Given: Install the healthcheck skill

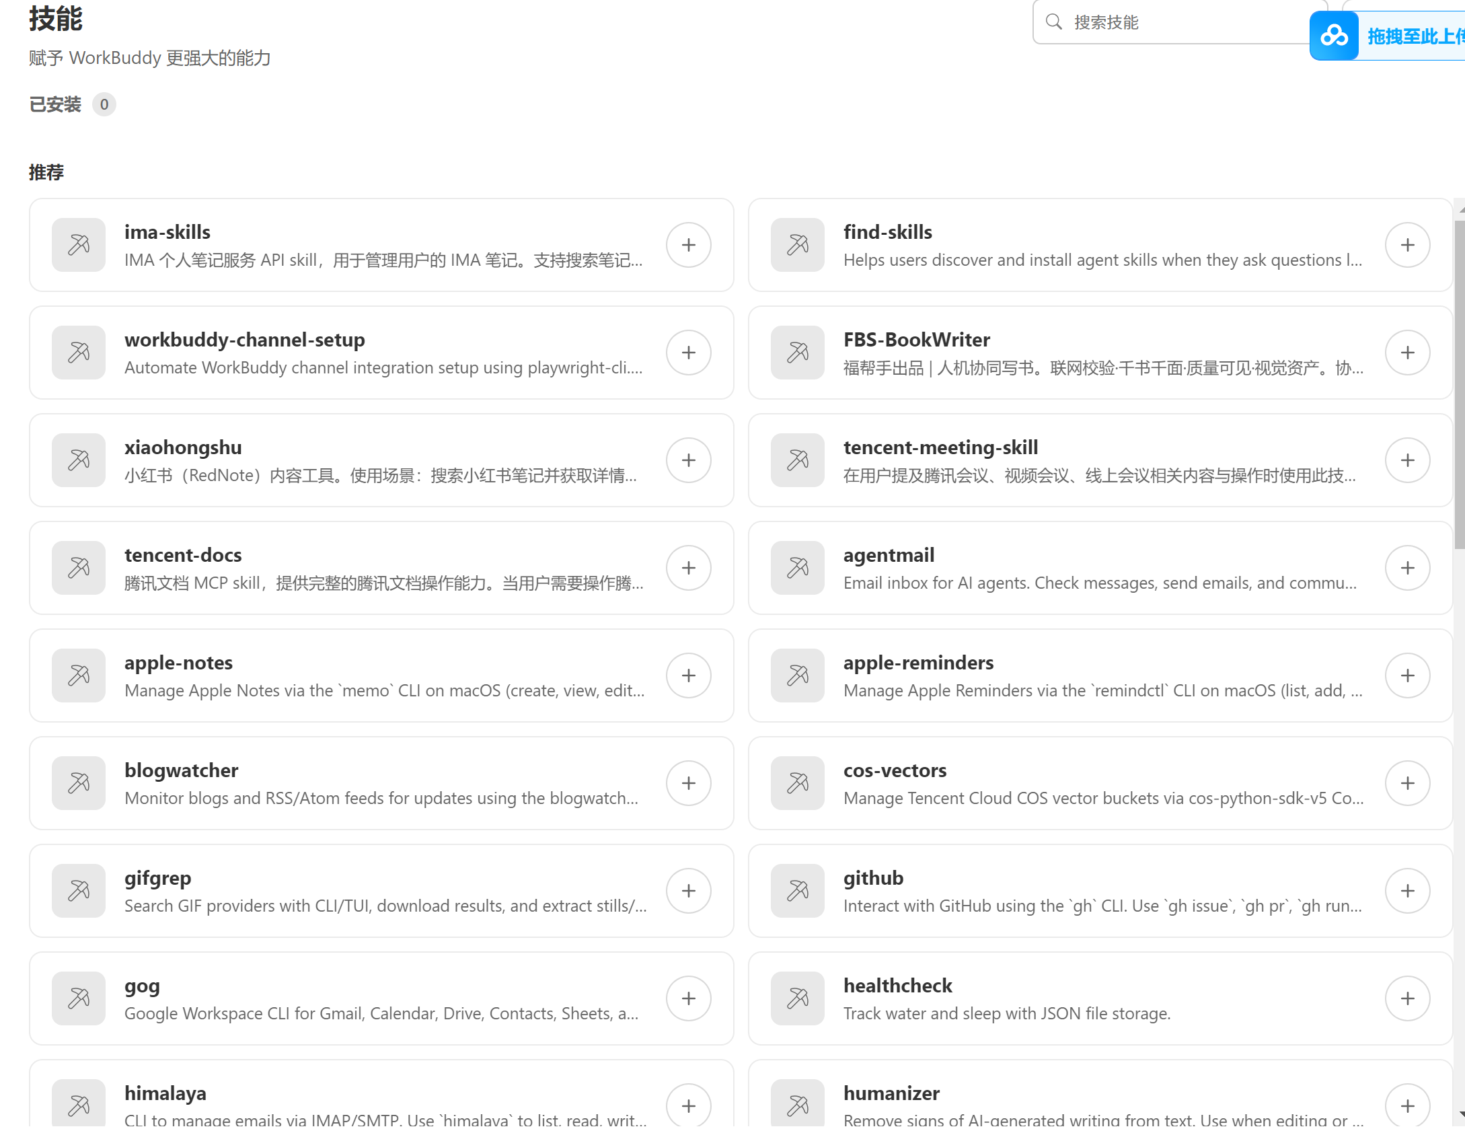Looking at the screenshot, I should coord(1407,998).
